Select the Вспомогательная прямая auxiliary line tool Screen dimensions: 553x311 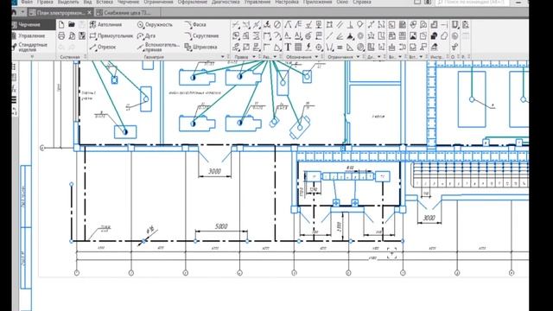158,48
